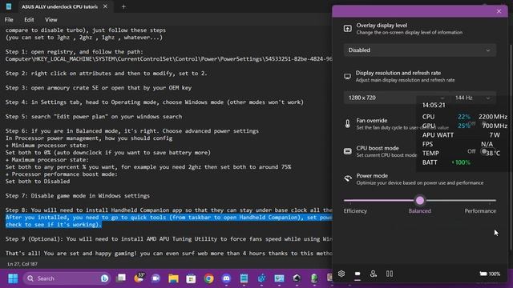
Task: Set power mode to Efficiency label
Action: coord(355,211)
